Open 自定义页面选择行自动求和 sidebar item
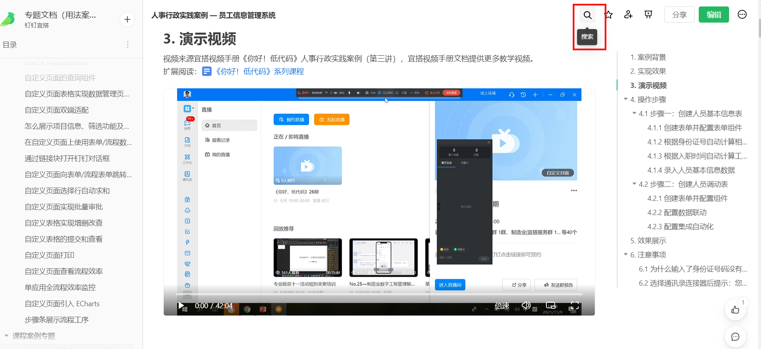 pos(67,191)
